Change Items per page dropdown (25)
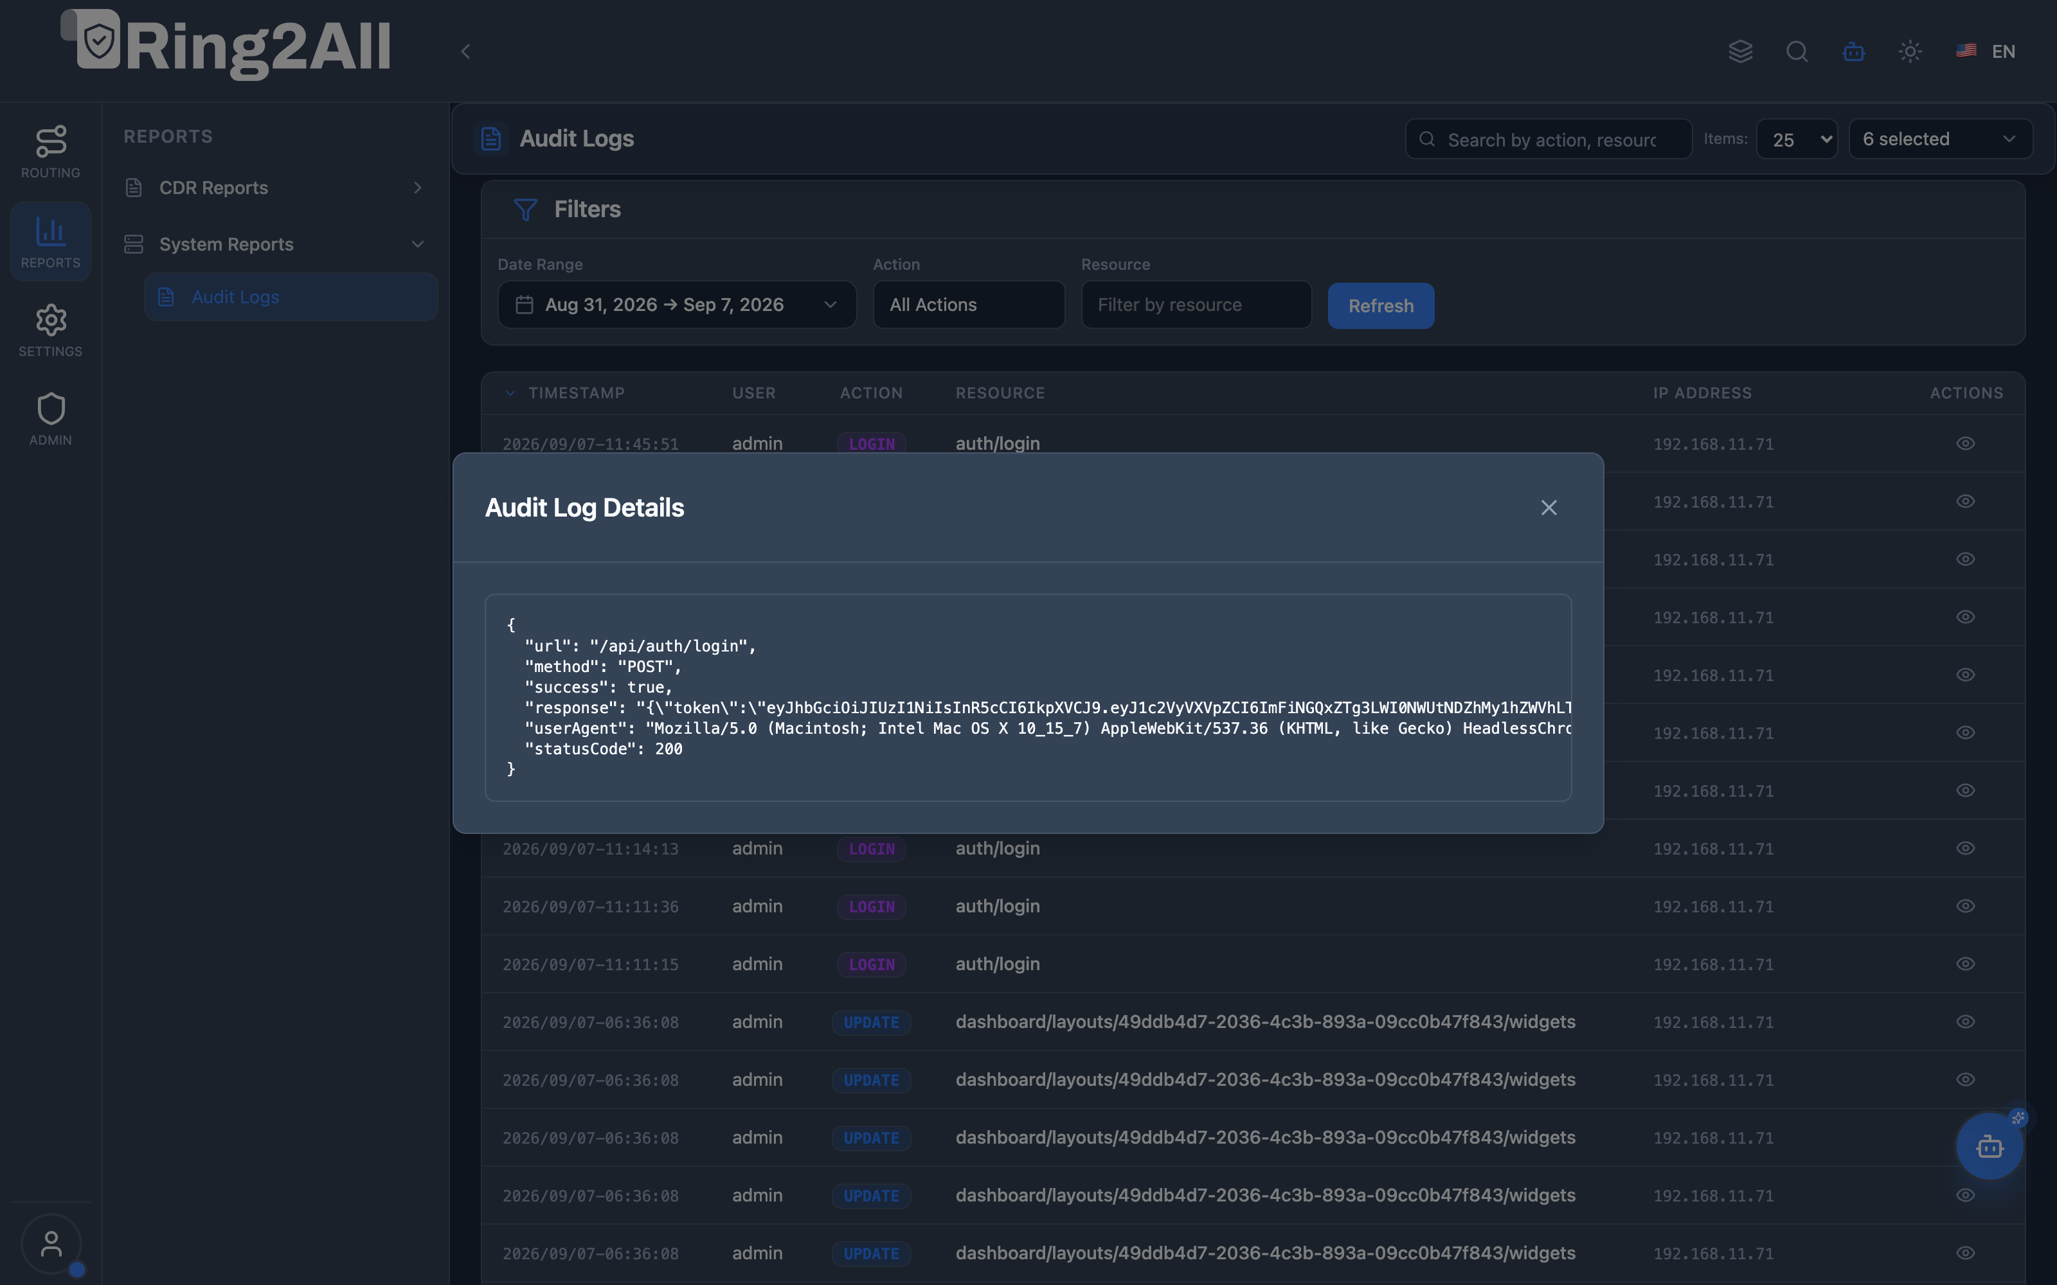This screenshot has width=2057, height=1285. click(1797, 139)
